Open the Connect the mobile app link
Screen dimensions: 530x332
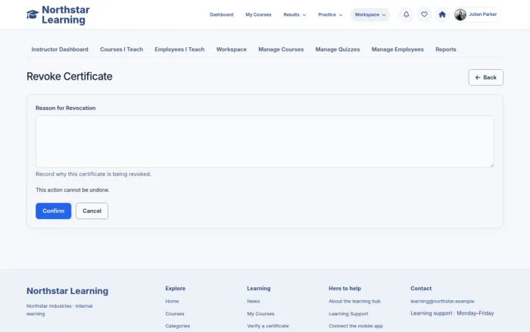[x=356, y=326]
